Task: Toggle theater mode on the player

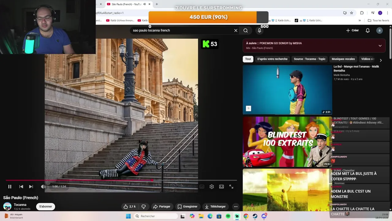Action: click(x=221, y=187)
